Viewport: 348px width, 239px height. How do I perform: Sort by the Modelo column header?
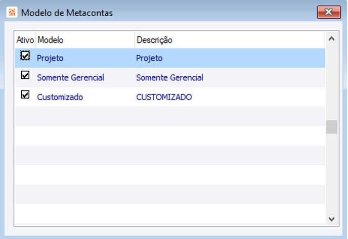(51, 39)
